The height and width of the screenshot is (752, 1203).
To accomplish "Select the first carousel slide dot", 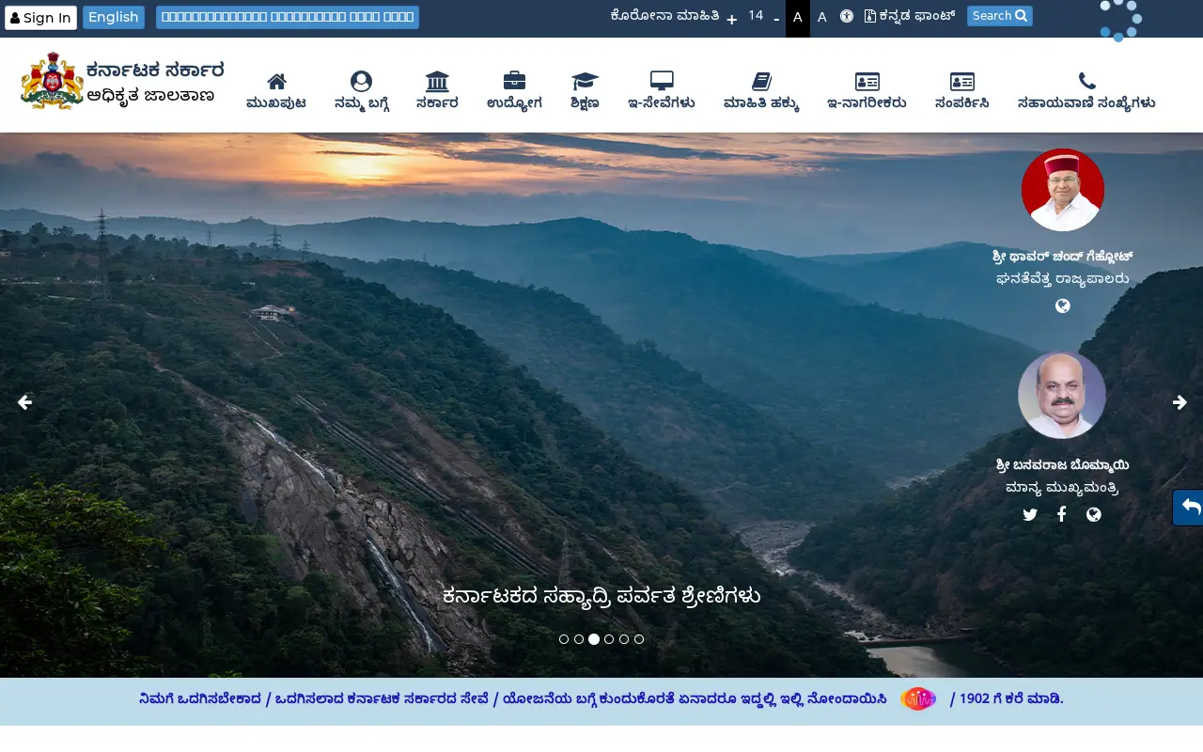I will 564,639.
